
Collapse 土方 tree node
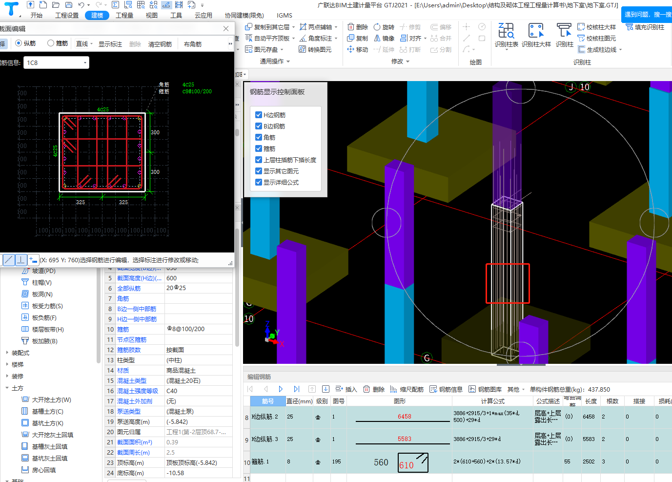[x=7, y=388]
